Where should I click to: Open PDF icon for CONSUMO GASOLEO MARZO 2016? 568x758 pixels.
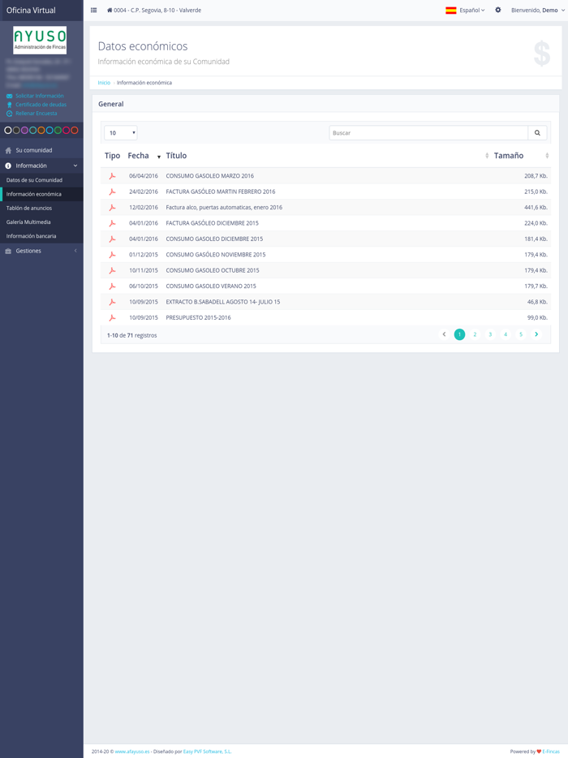click(x=112, y=176)
